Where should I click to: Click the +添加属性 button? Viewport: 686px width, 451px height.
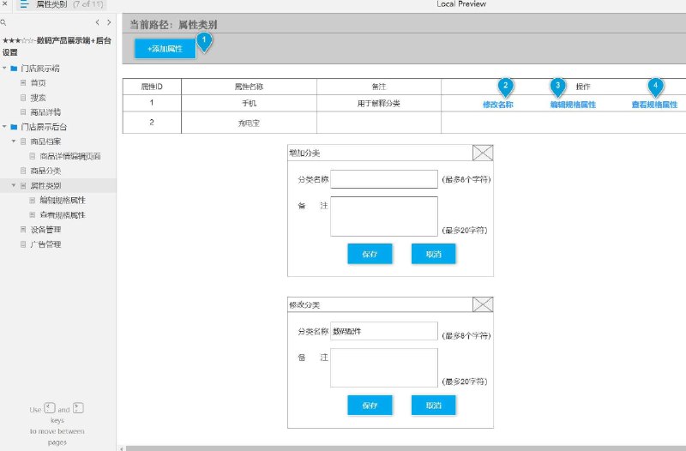pyautogui.click(x=165, y=49)
